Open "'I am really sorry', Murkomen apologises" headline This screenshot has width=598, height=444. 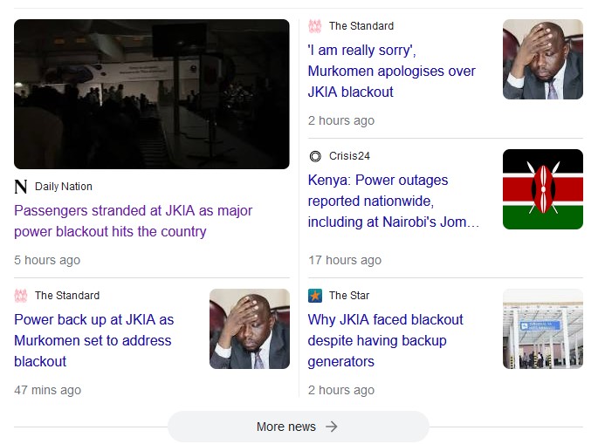pos(392,71)
